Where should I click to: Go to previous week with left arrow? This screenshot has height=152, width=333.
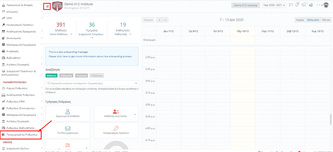[159, 20]
